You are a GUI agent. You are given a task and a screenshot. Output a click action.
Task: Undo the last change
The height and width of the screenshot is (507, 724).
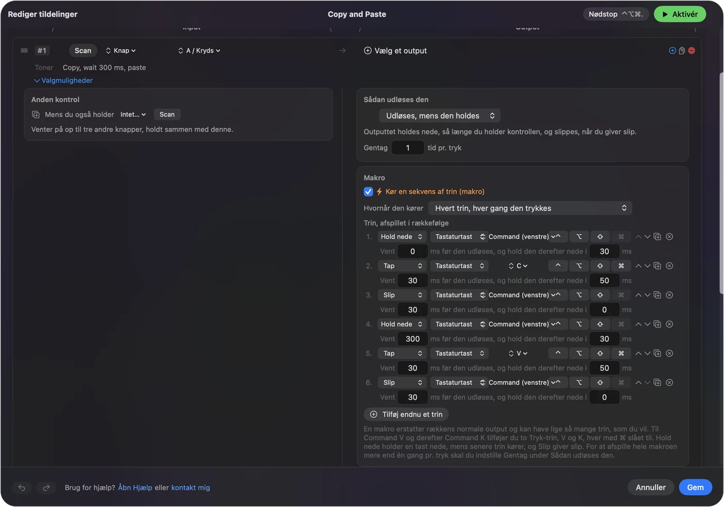(x=22, y=487)
